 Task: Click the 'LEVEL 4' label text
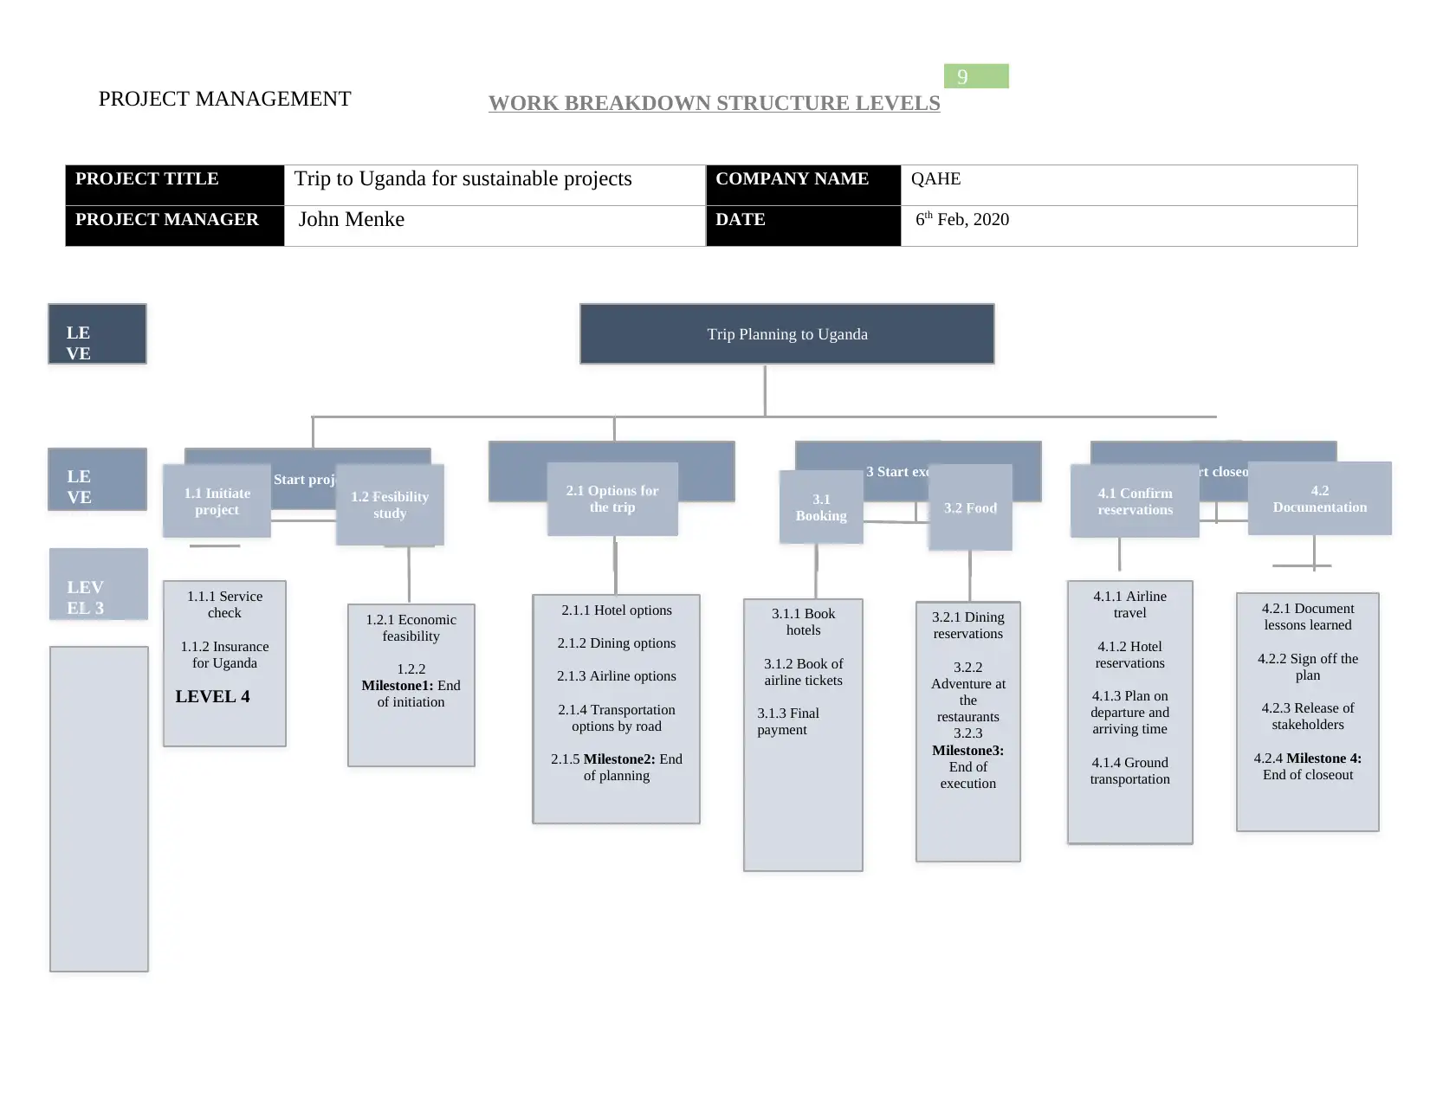click(212, 697)
